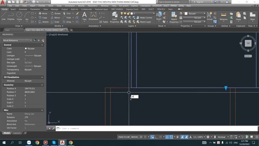
Task: Activate the Trim command
Action: click(x=67, y=13)
